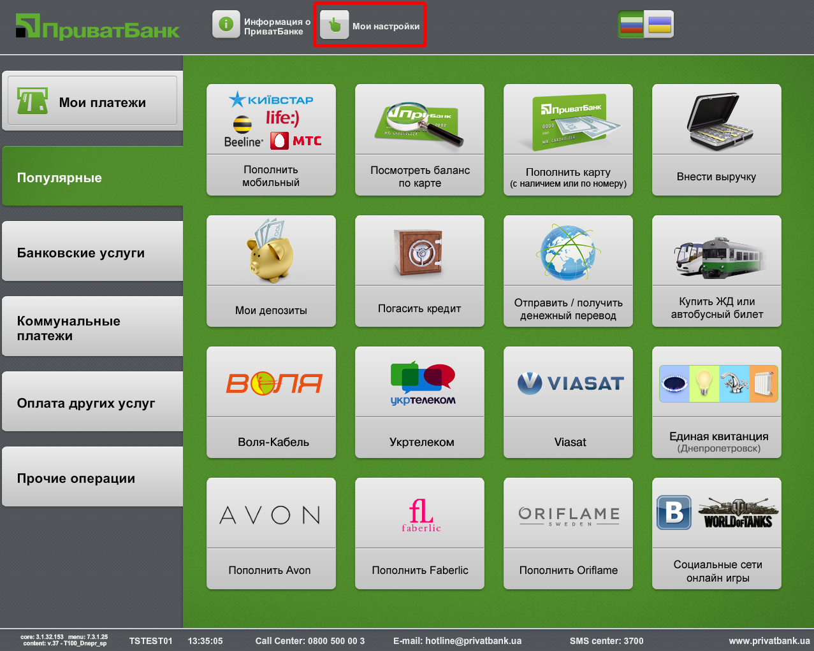Click Отправить / получить денежный перевод label

(x=568, y=309)
